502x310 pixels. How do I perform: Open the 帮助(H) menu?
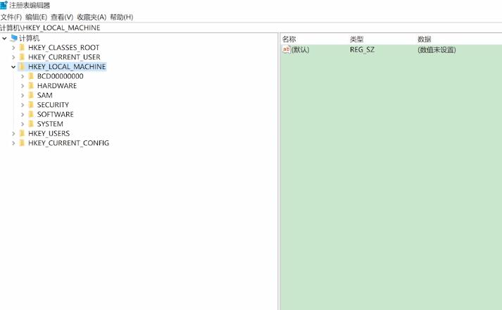122,17
